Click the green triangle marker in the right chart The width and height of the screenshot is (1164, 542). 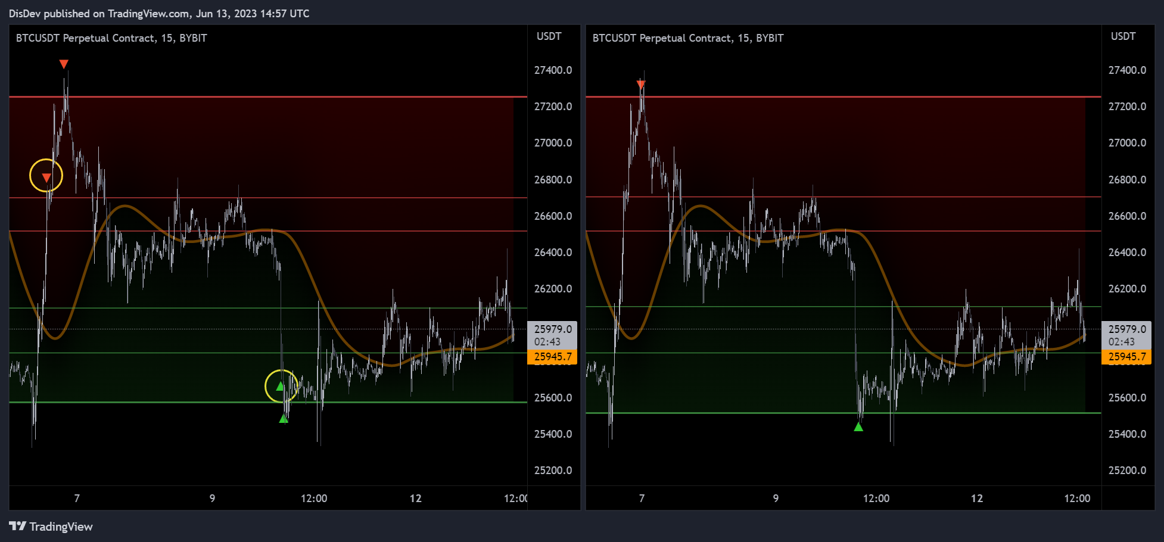[858, 427]
